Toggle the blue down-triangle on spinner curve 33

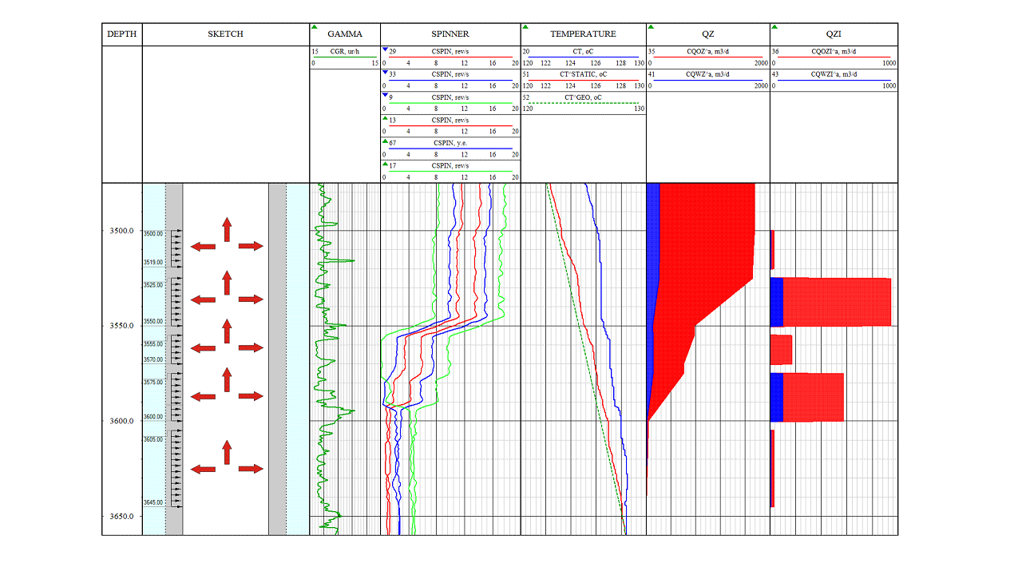pos(385,73)
